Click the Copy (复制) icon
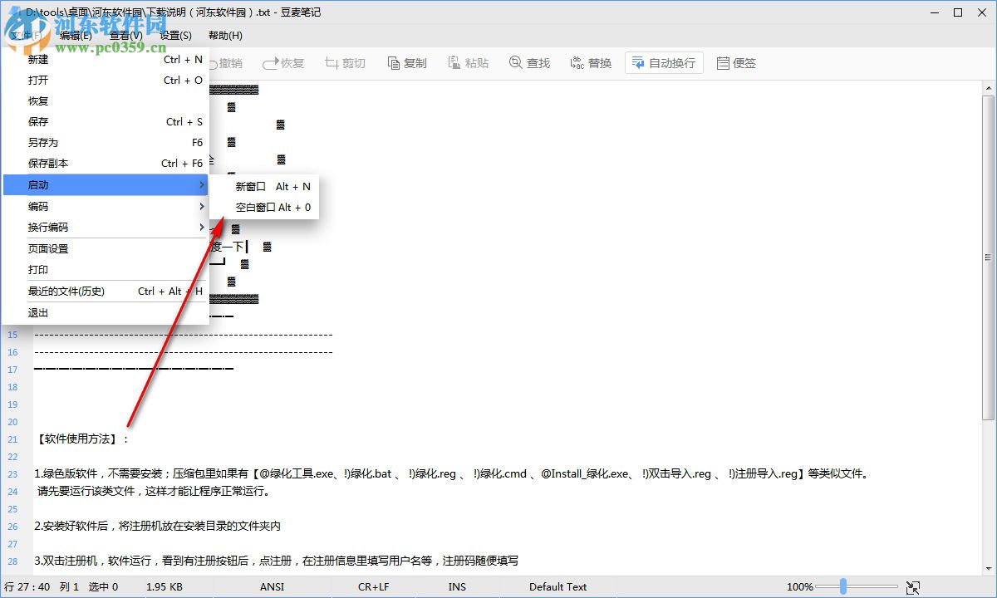997x598 pixels. (x=406, y=62)
